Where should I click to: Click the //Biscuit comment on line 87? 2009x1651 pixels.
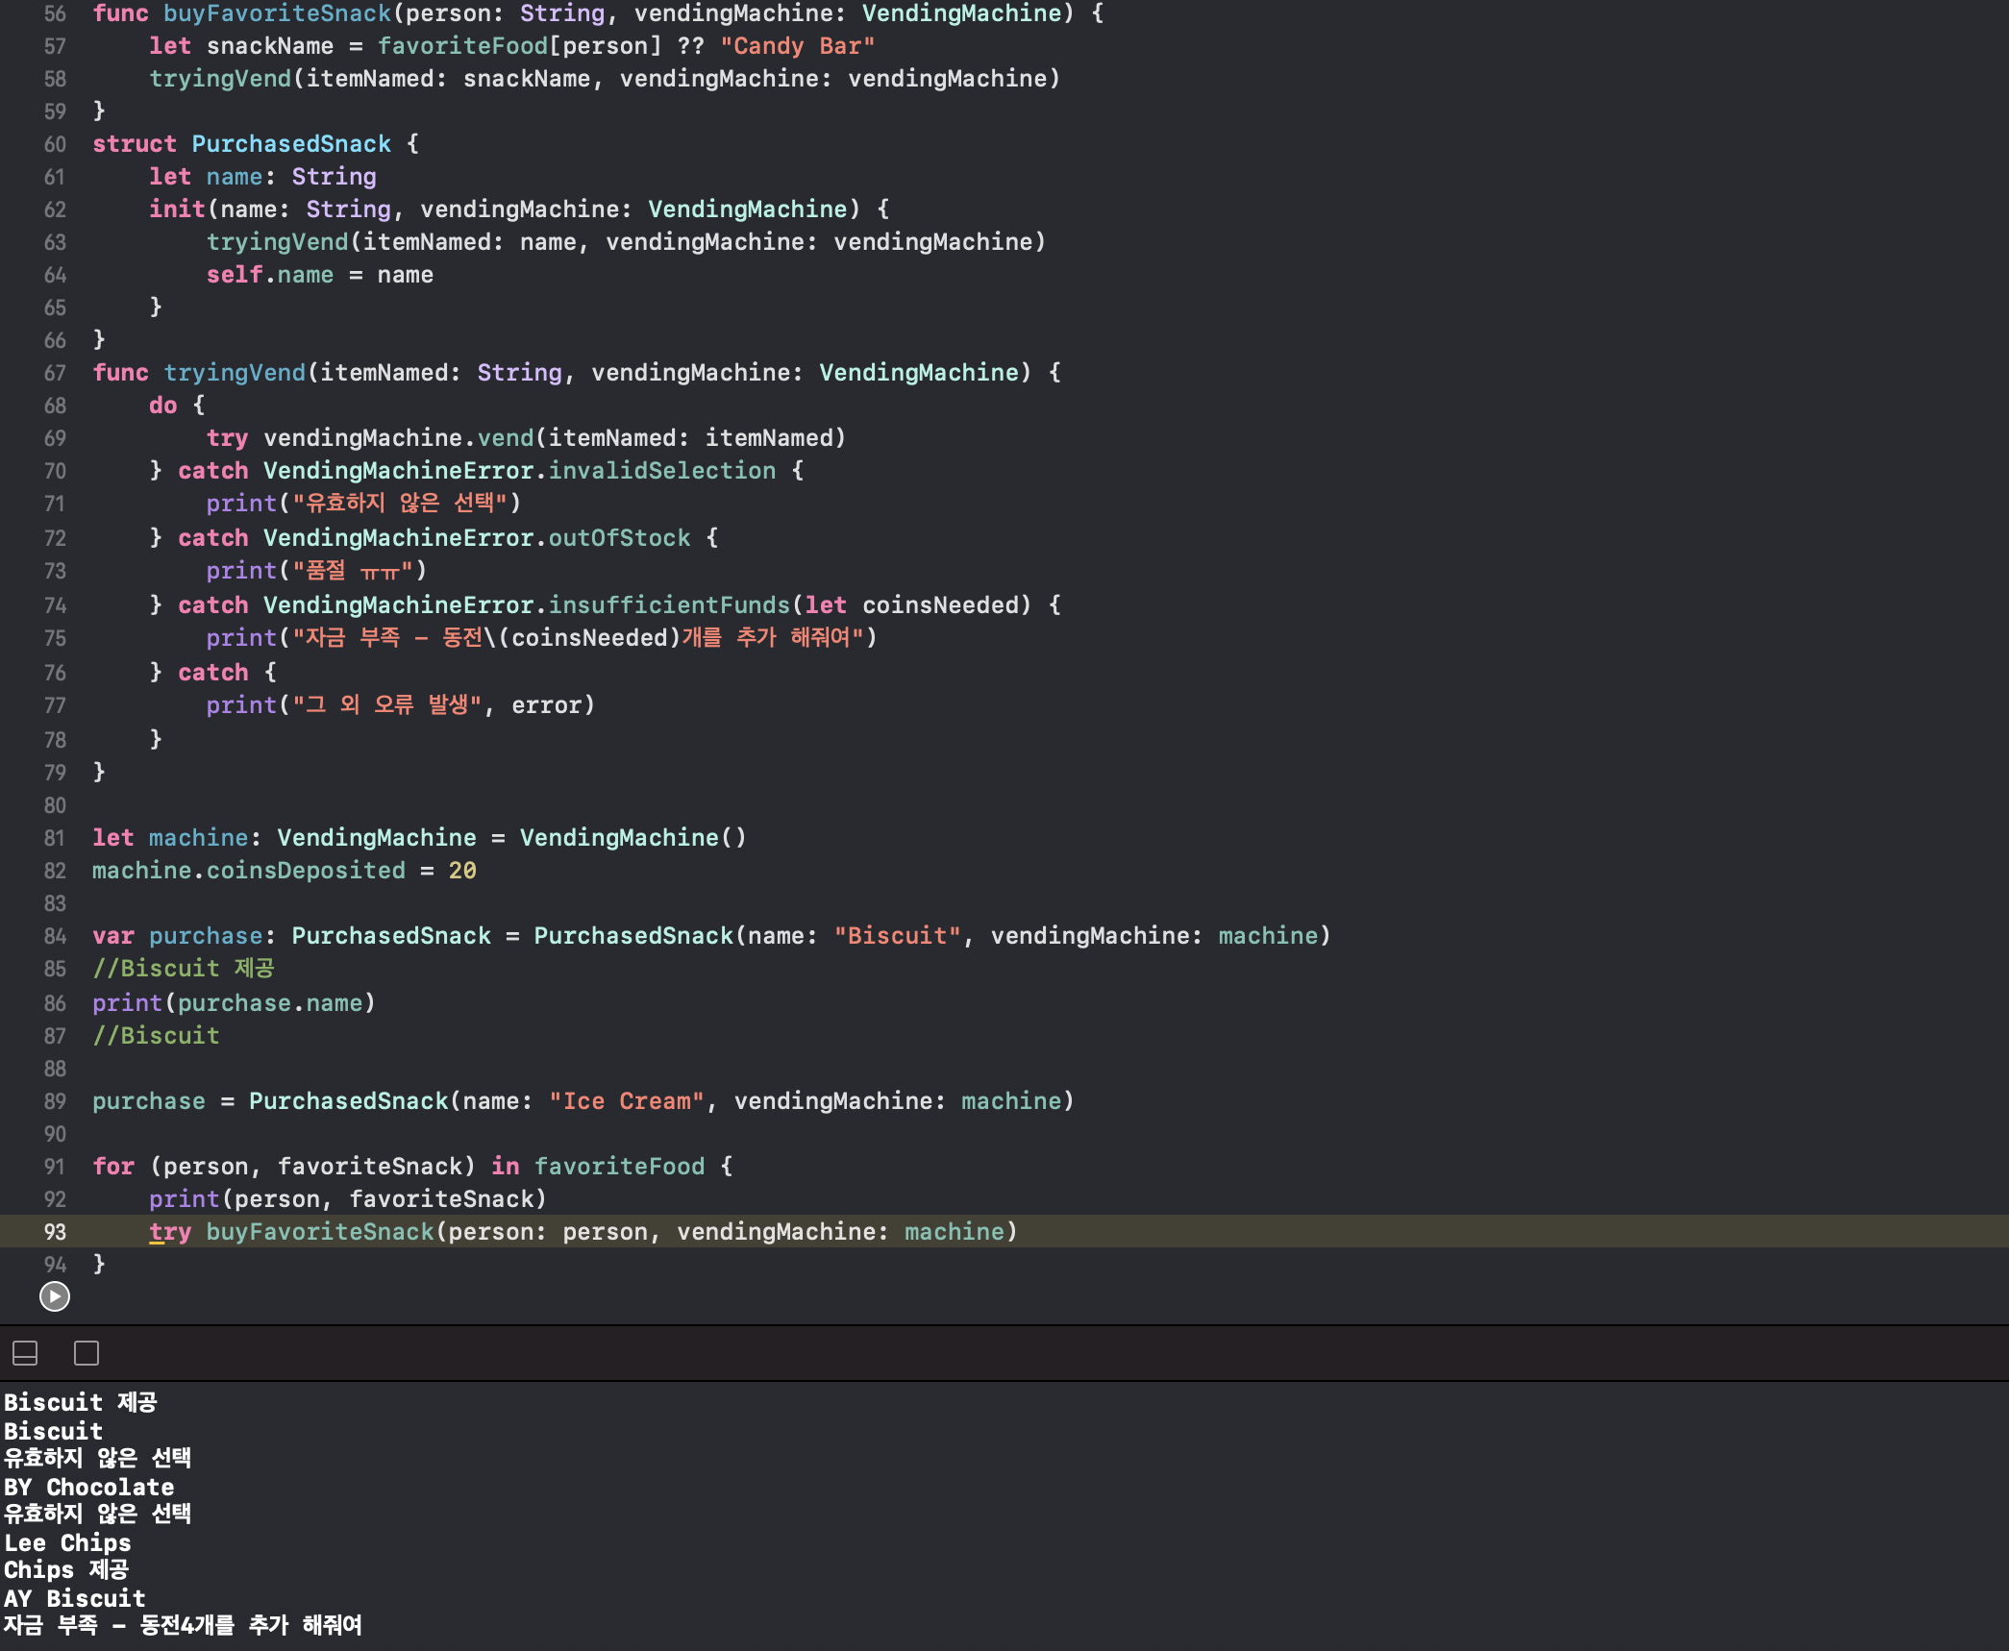pos(156,1036)
